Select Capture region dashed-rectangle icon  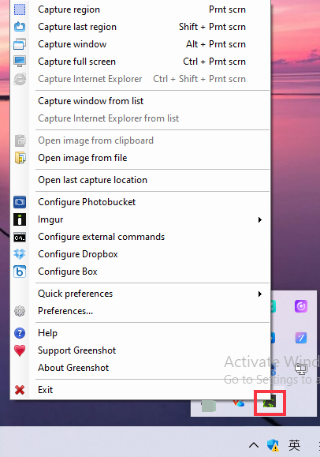[20, 9]
